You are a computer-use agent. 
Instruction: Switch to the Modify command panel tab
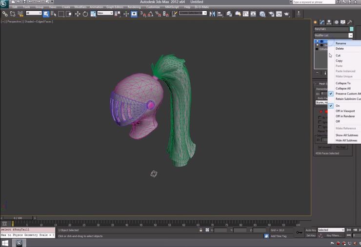tap(322, 22)
